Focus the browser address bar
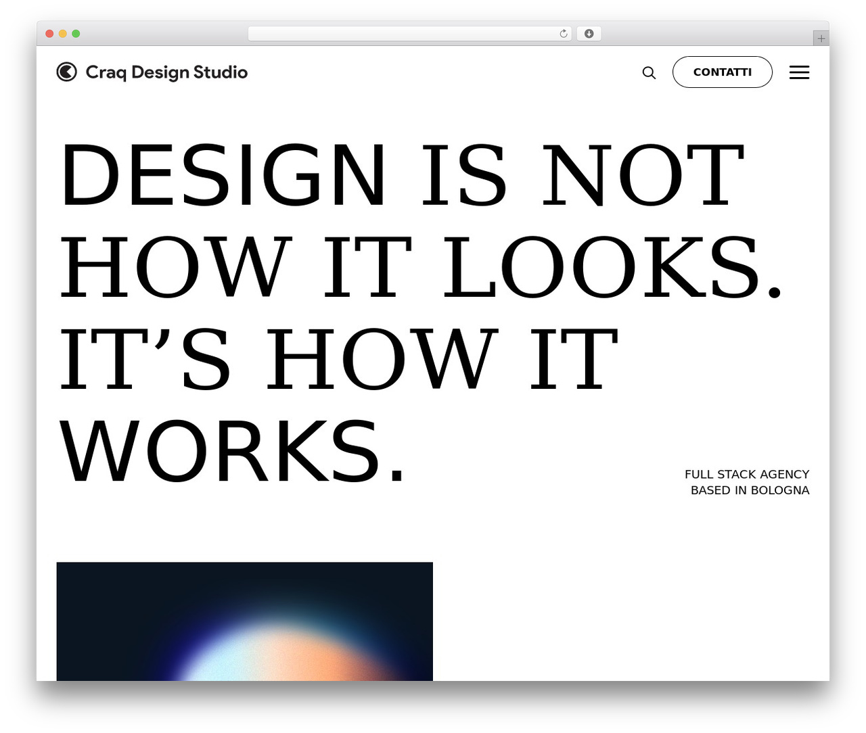This screenshot has height=733, width=866. (410, 34)
